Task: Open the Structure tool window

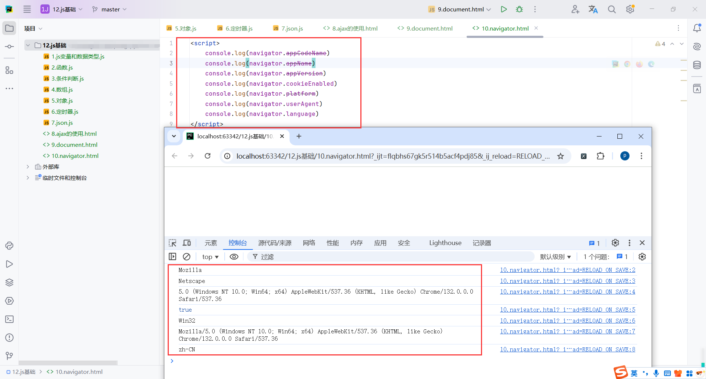Action: (9, 70)
